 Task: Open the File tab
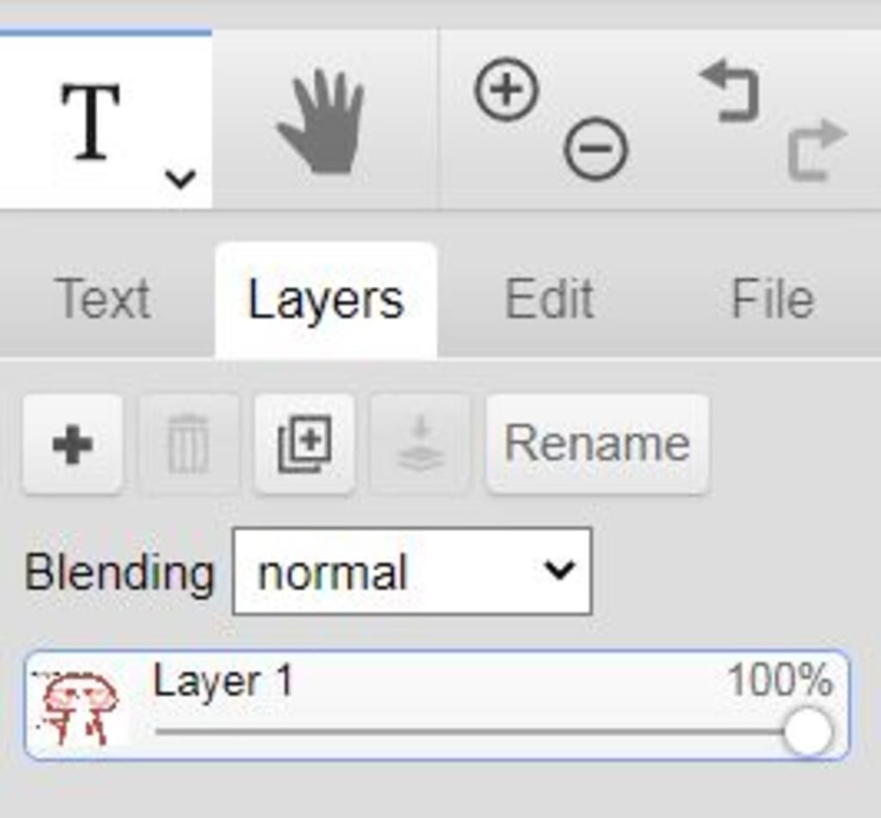(773, 299)
